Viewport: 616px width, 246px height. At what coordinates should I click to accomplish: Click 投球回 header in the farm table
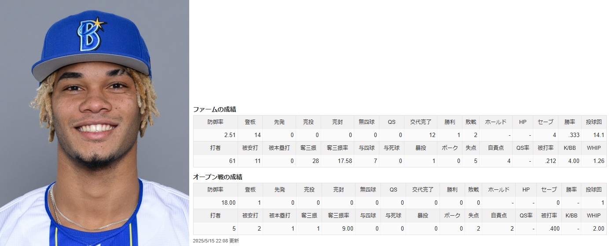[594, 122]
